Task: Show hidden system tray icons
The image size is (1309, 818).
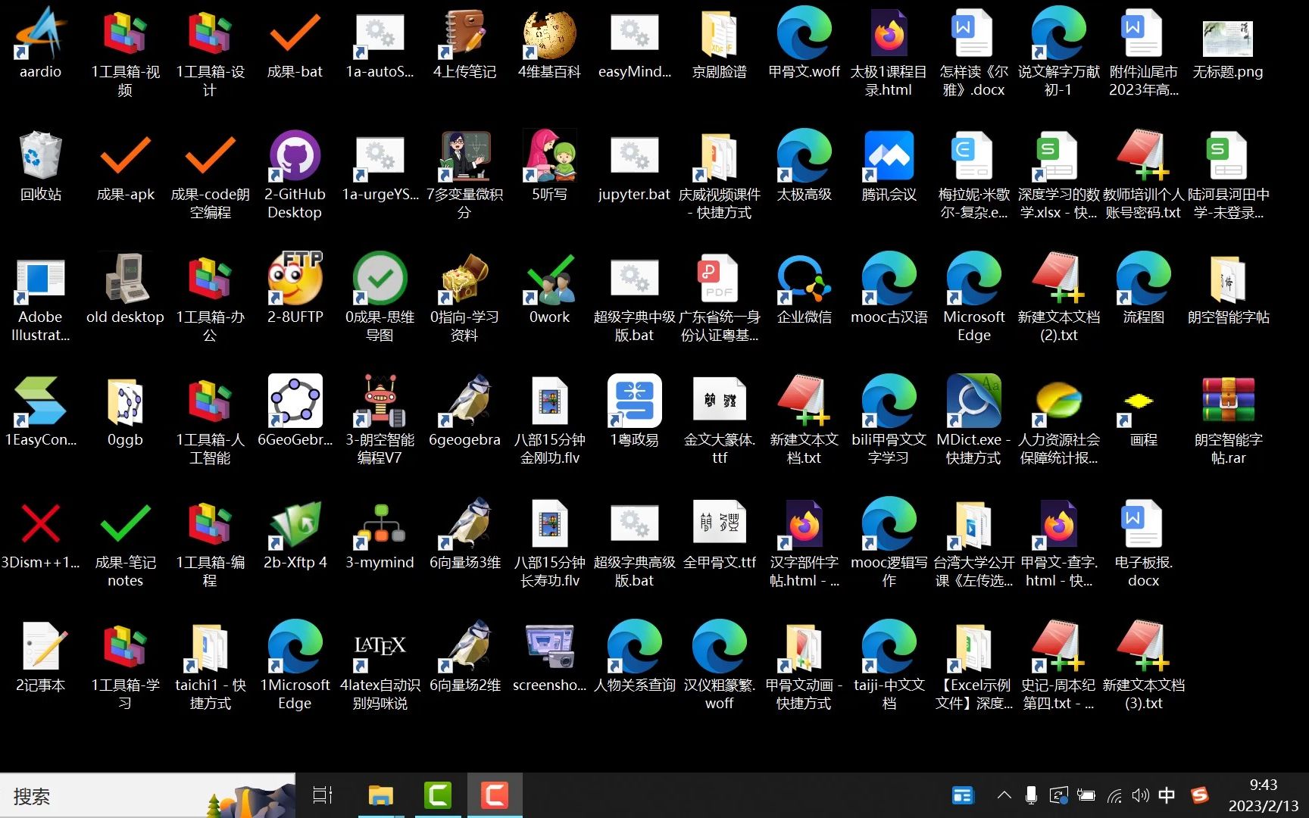Action: click(x=1004, y=795)
